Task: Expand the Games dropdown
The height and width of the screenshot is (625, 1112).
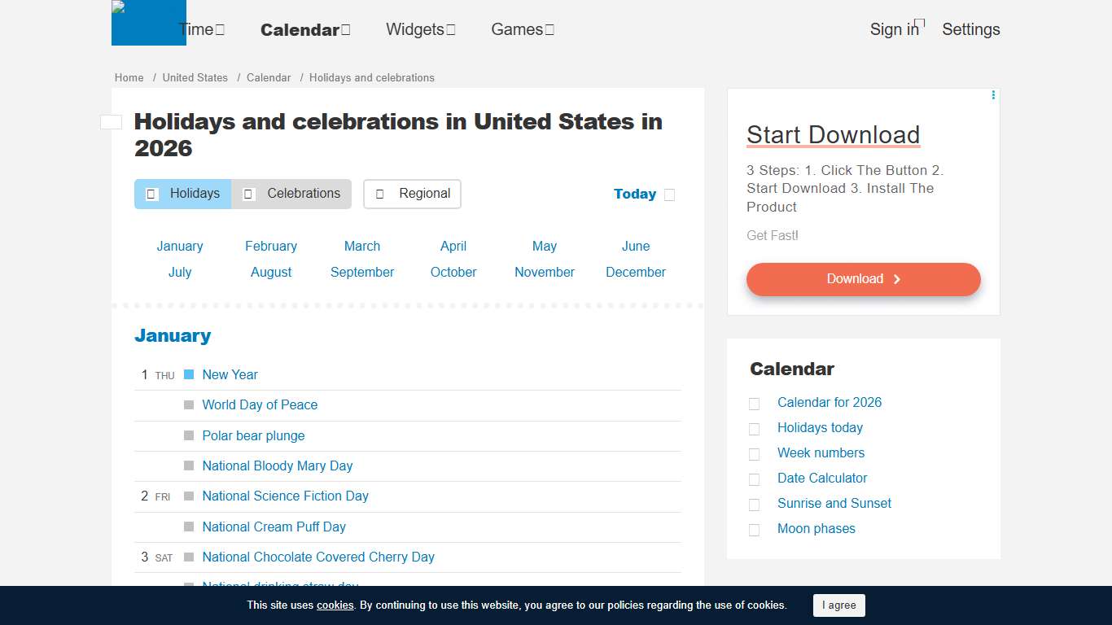Action: click(x=550, y=28)
